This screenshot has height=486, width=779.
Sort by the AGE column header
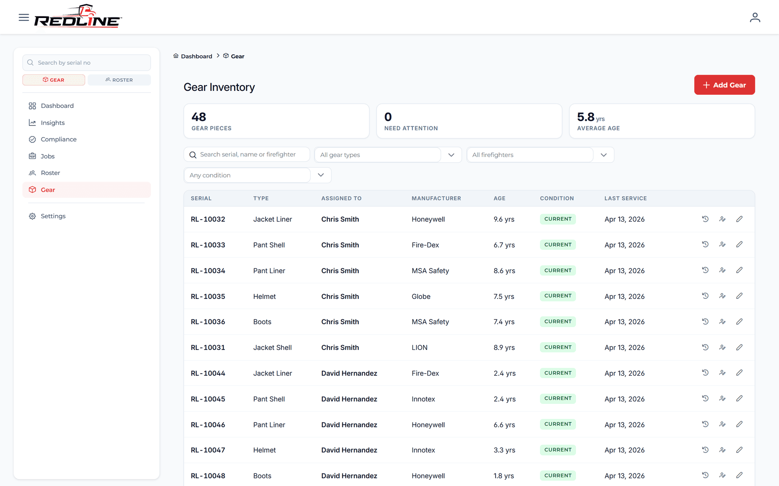(500, 198)
